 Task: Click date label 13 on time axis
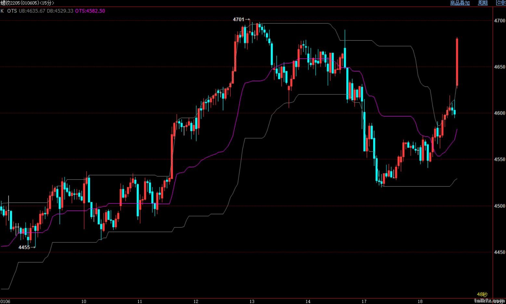(x=252, y=301)
